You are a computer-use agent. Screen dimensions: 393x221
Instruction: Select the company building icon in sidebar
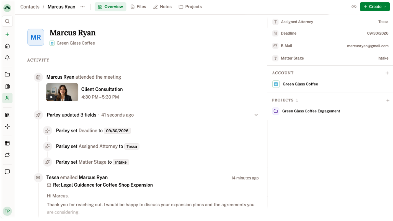point(7,86)
